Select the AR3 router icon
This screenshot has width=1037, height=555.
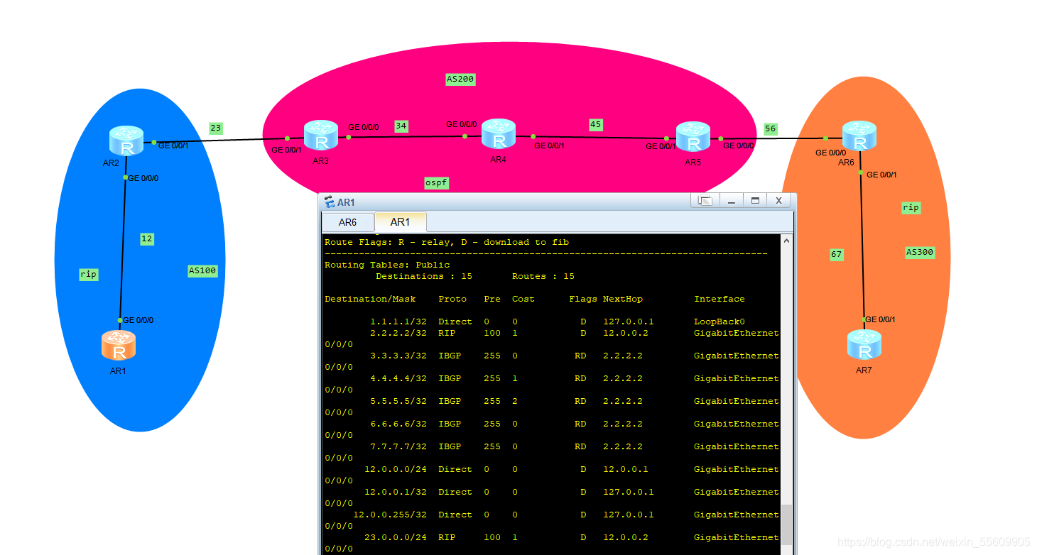point(321,136)
